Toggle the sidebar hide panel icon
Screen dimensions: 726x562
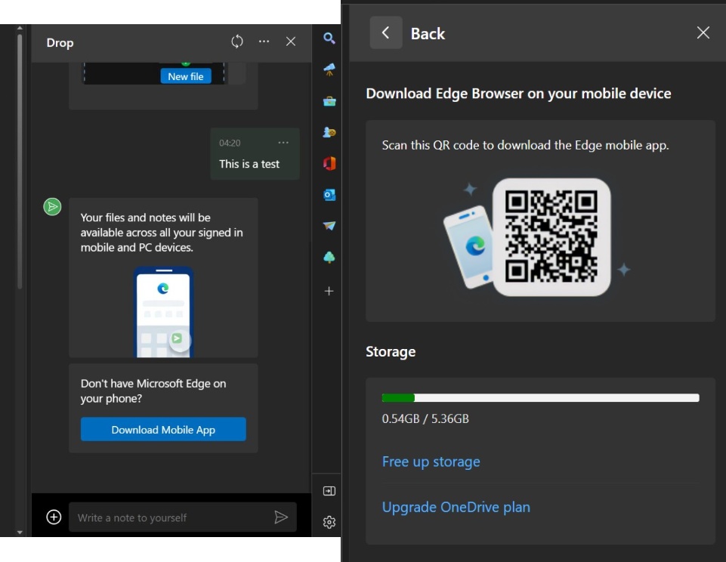(329, 491)
